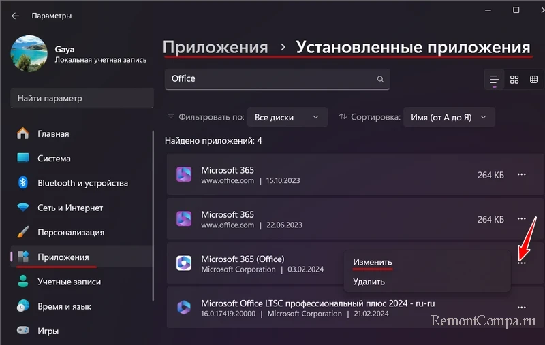Click the Microsoft 365 icon dated 22.06.2023

pyautogui.click(x=184, y=219)
